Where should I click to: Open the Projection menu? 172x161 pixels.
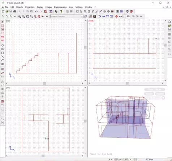[30, 7]
